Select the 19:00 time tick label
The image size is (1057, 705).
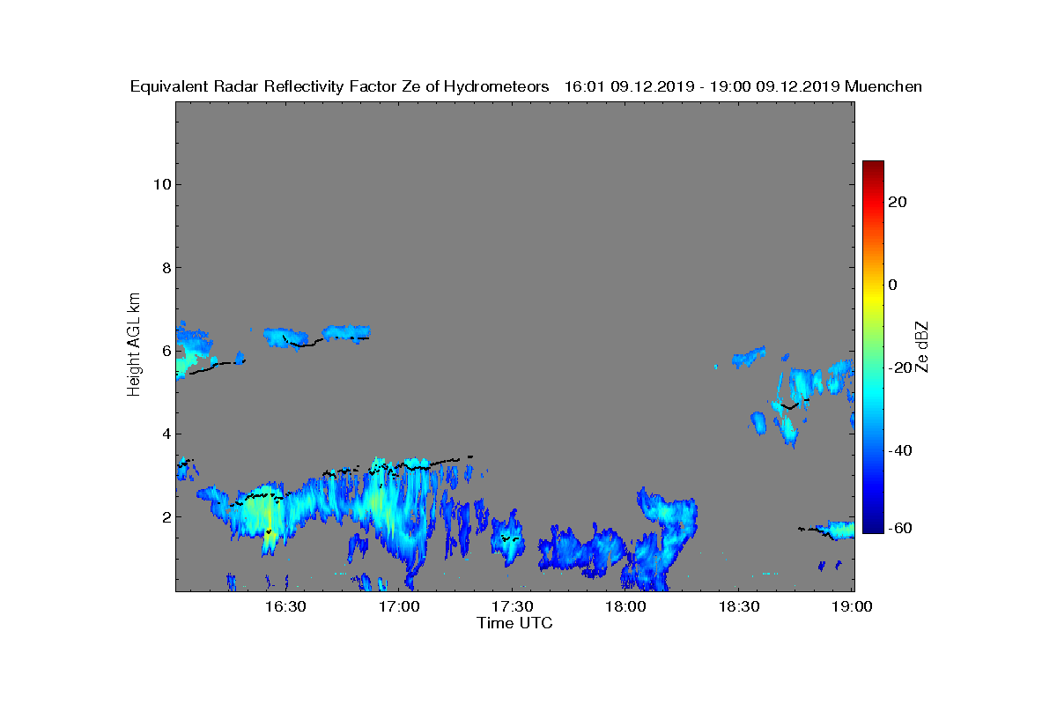[854, 606]
